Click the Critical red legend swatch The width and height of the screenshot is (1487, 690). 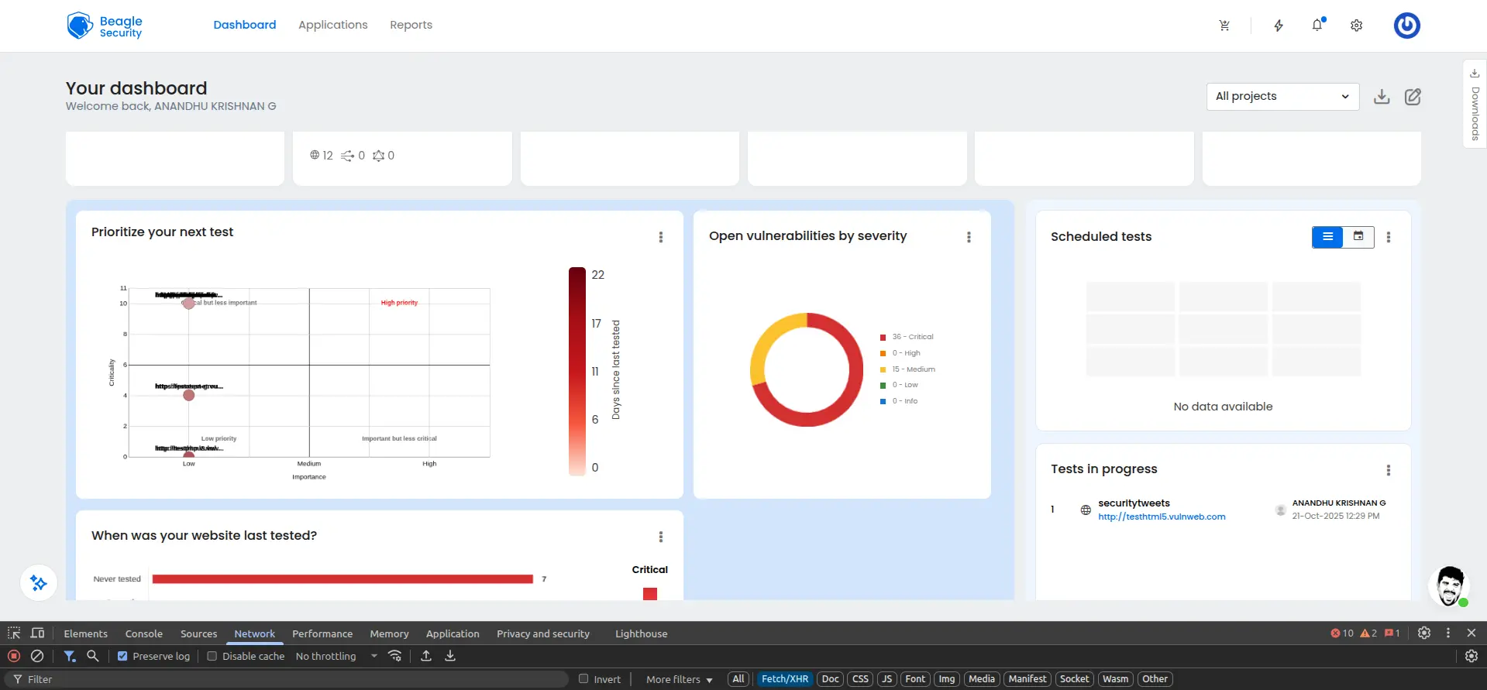tap(650, 593)
